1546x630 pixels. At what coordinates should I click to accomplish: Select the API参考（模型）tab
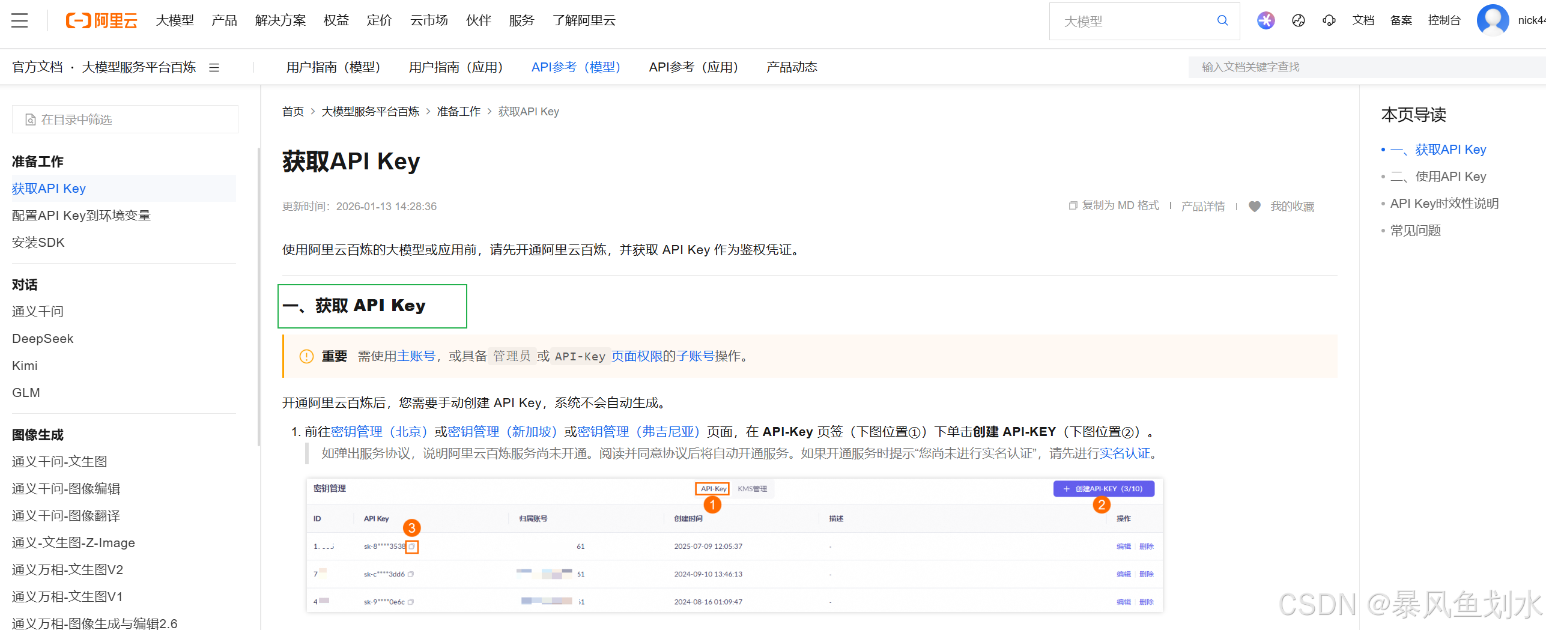pyautogui.click(x=576, y=67)
